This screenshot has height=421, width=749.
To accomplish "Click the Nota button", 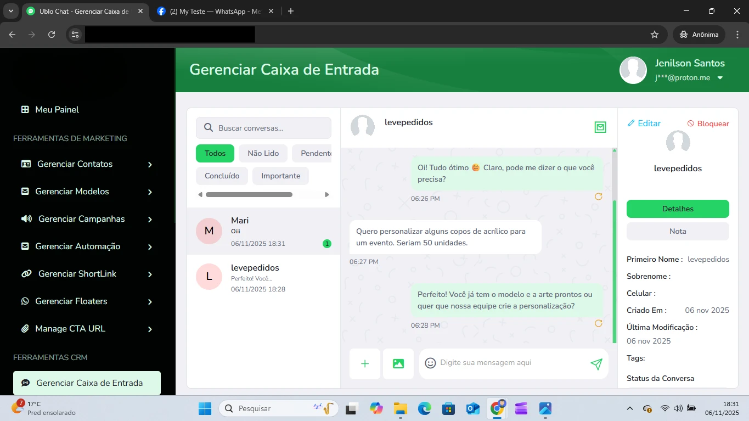I will (677, 231).
